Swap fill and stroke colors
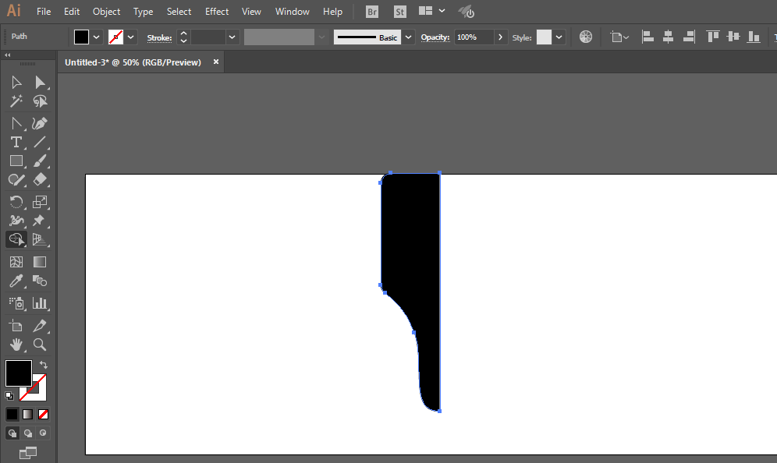The width and height of the screenshot is (777, 463). (x=44, y=365)
